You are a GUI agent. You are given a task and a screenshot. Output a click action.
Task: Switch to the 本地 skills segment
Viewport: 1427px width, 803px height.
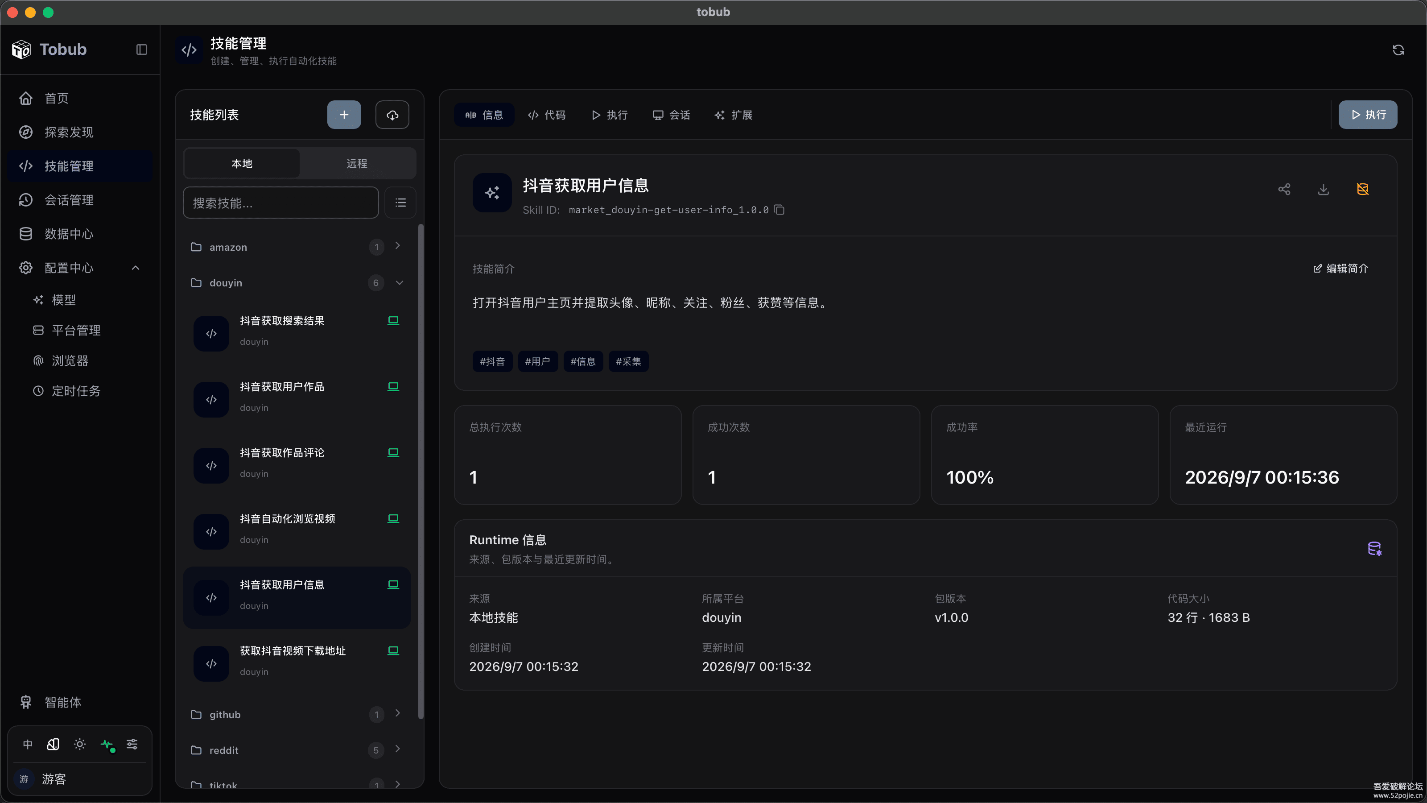242,163
